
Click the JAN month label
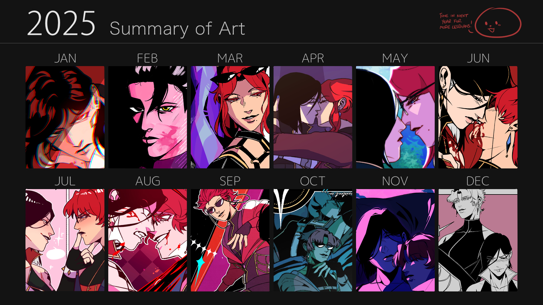point(65,58)
